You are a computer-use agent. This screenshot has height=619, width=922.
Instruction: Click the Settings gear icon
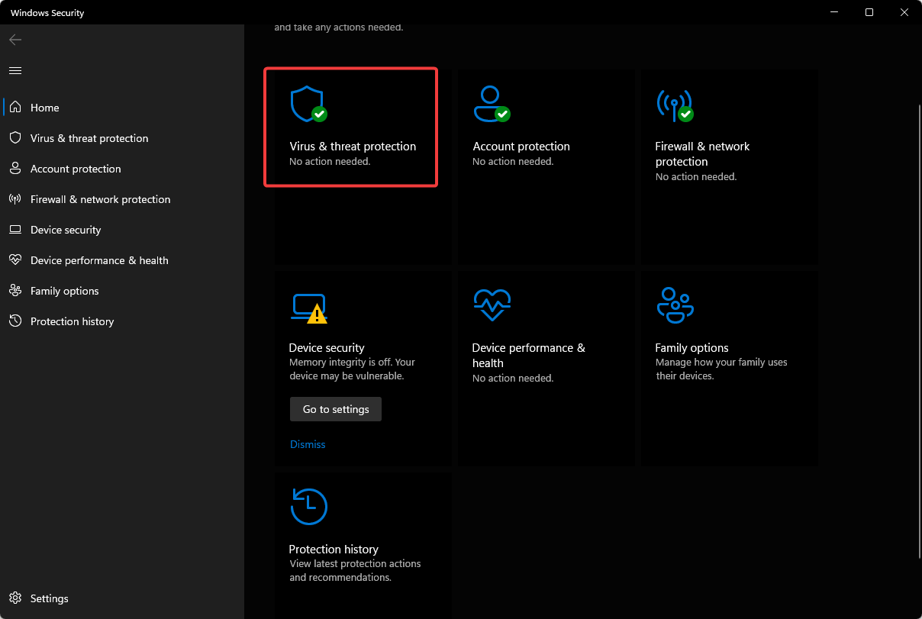[15, 598]
